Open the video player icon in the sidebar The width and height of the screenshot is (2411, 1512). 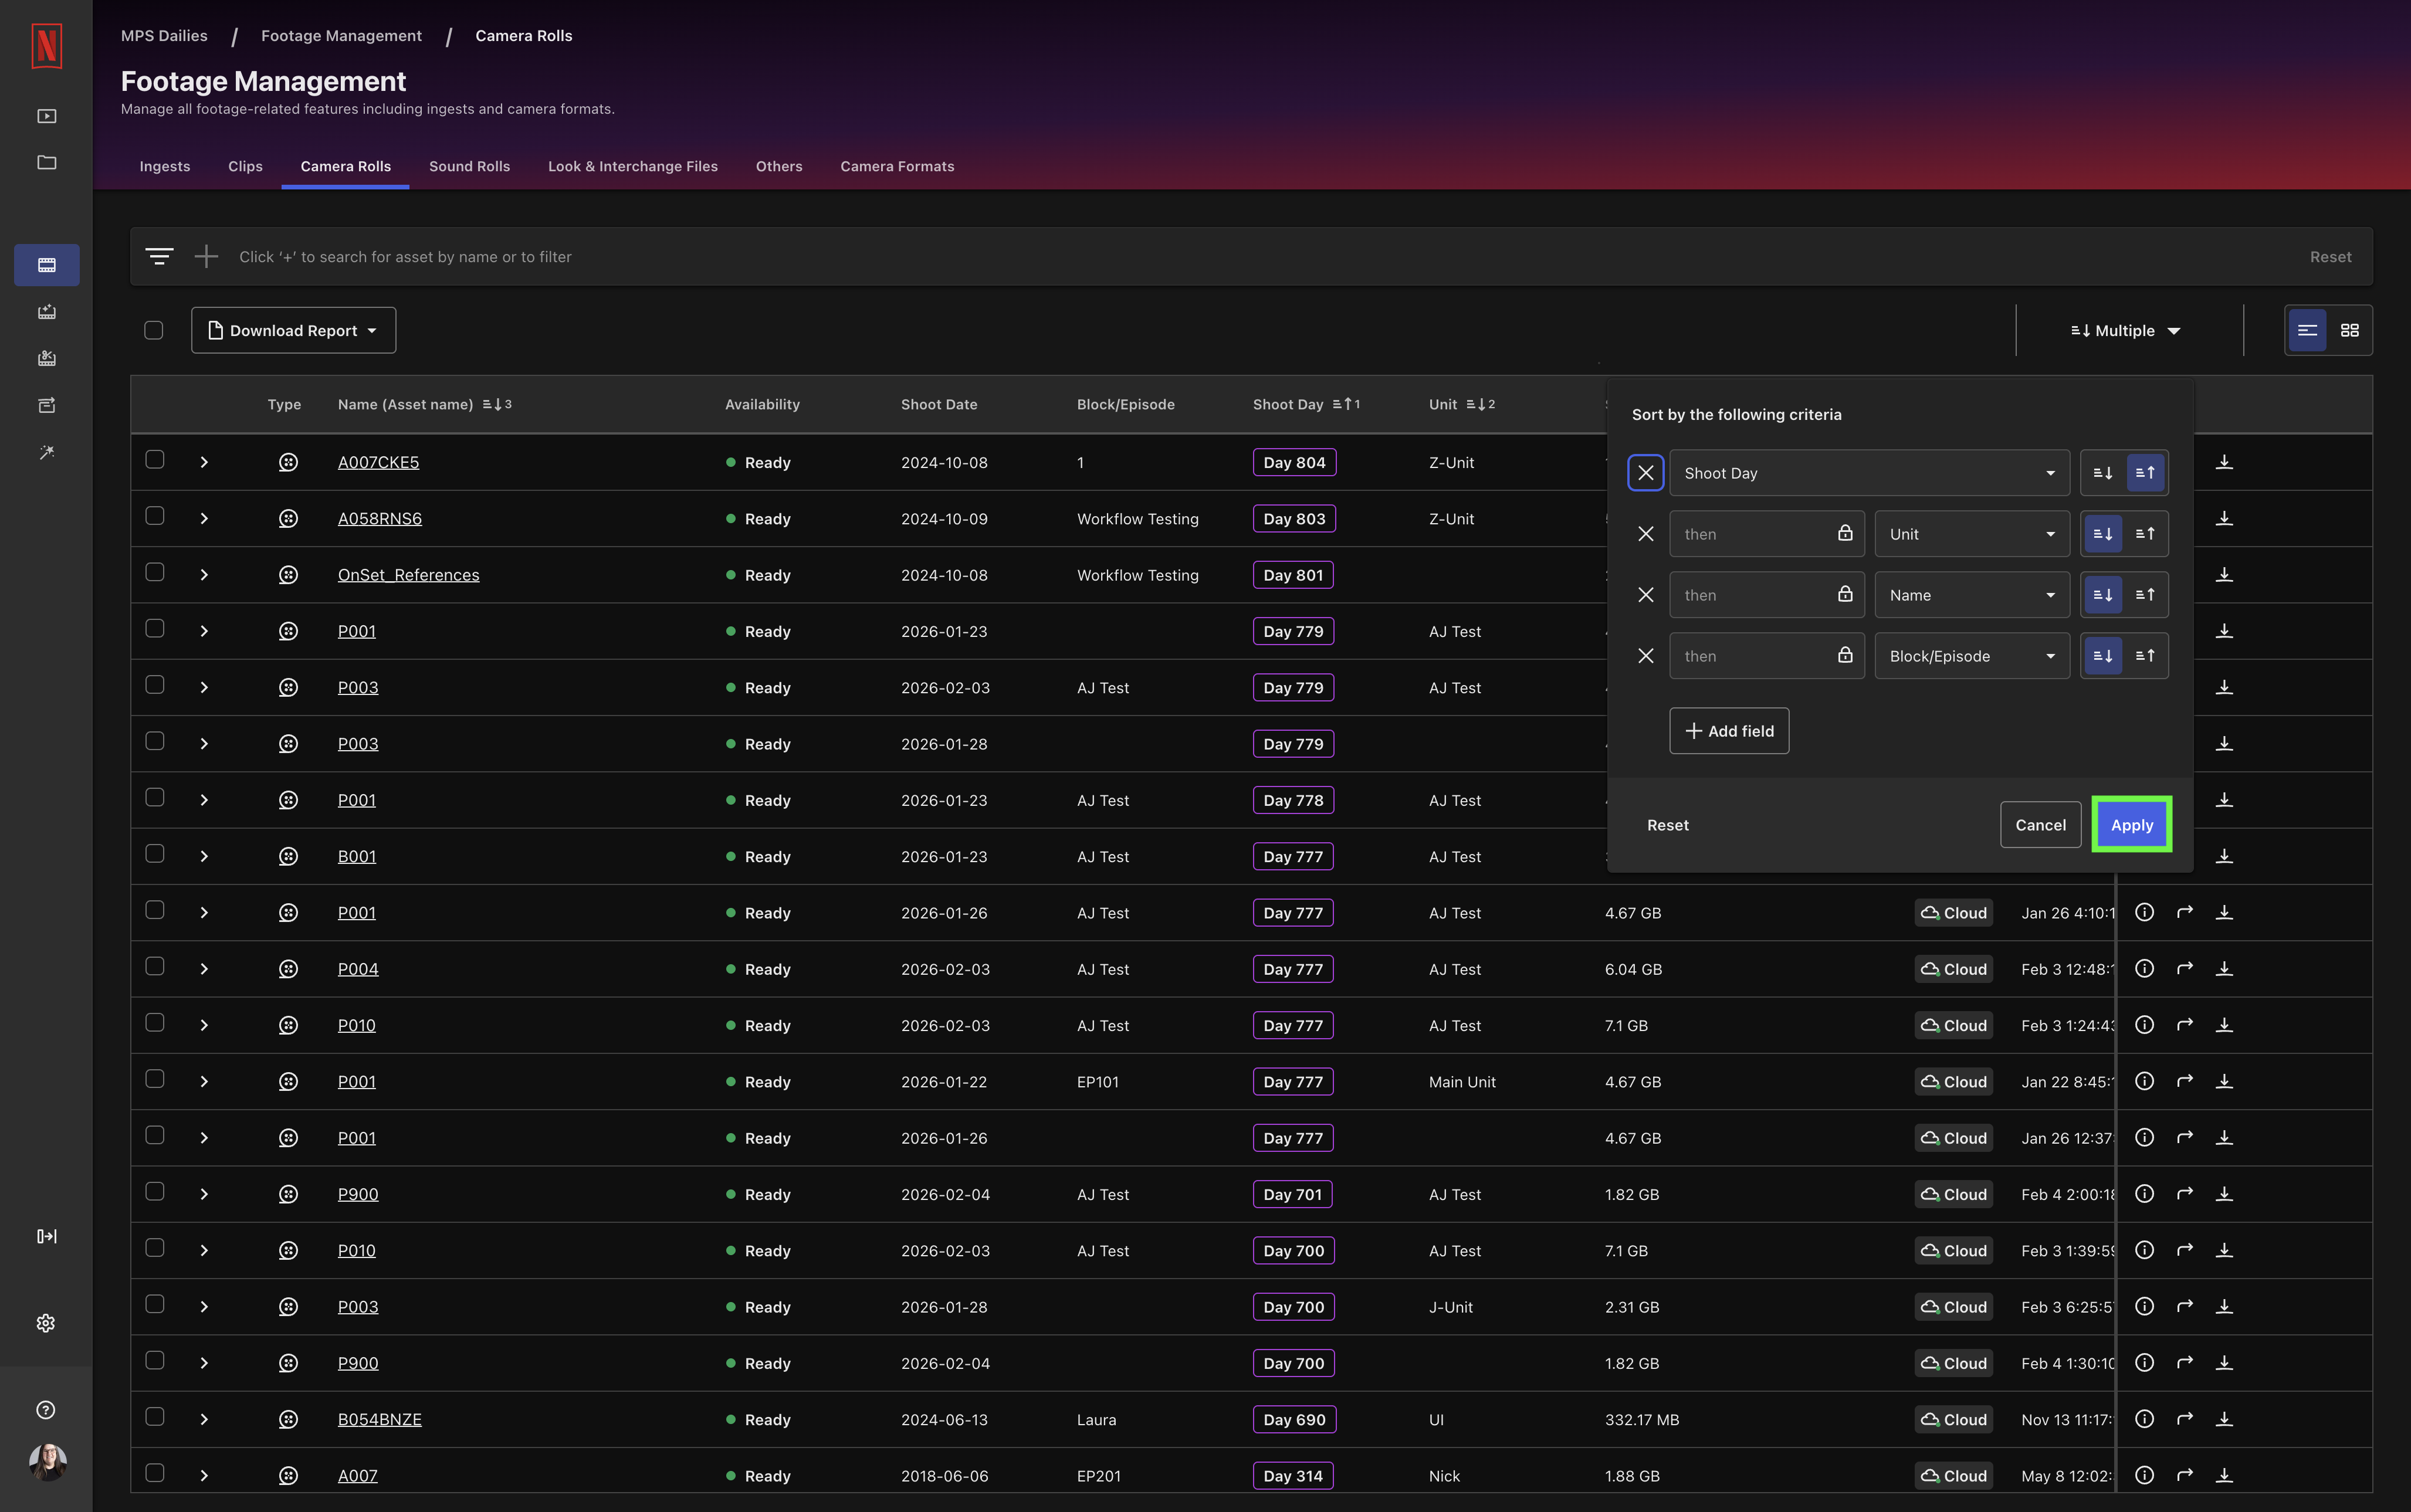[x=46, y=115]
